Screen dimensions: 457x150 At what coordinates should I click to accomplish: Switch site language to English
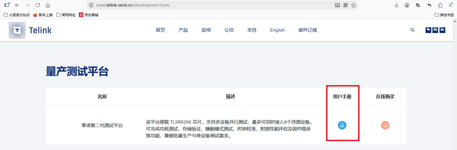pos(278,30)
